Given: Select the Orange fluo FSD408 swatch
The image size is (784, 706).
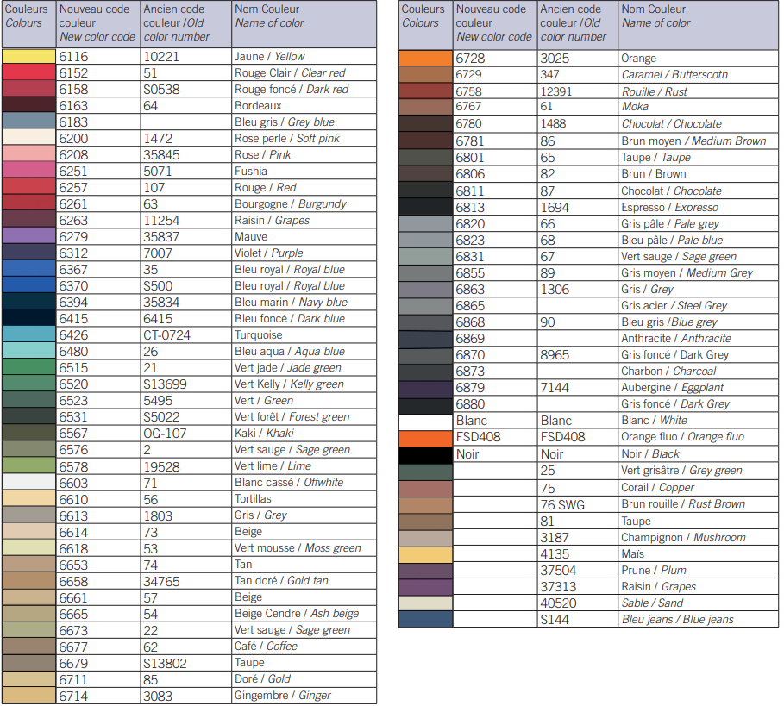Looking at the screenshot, I should click(425, 437).
